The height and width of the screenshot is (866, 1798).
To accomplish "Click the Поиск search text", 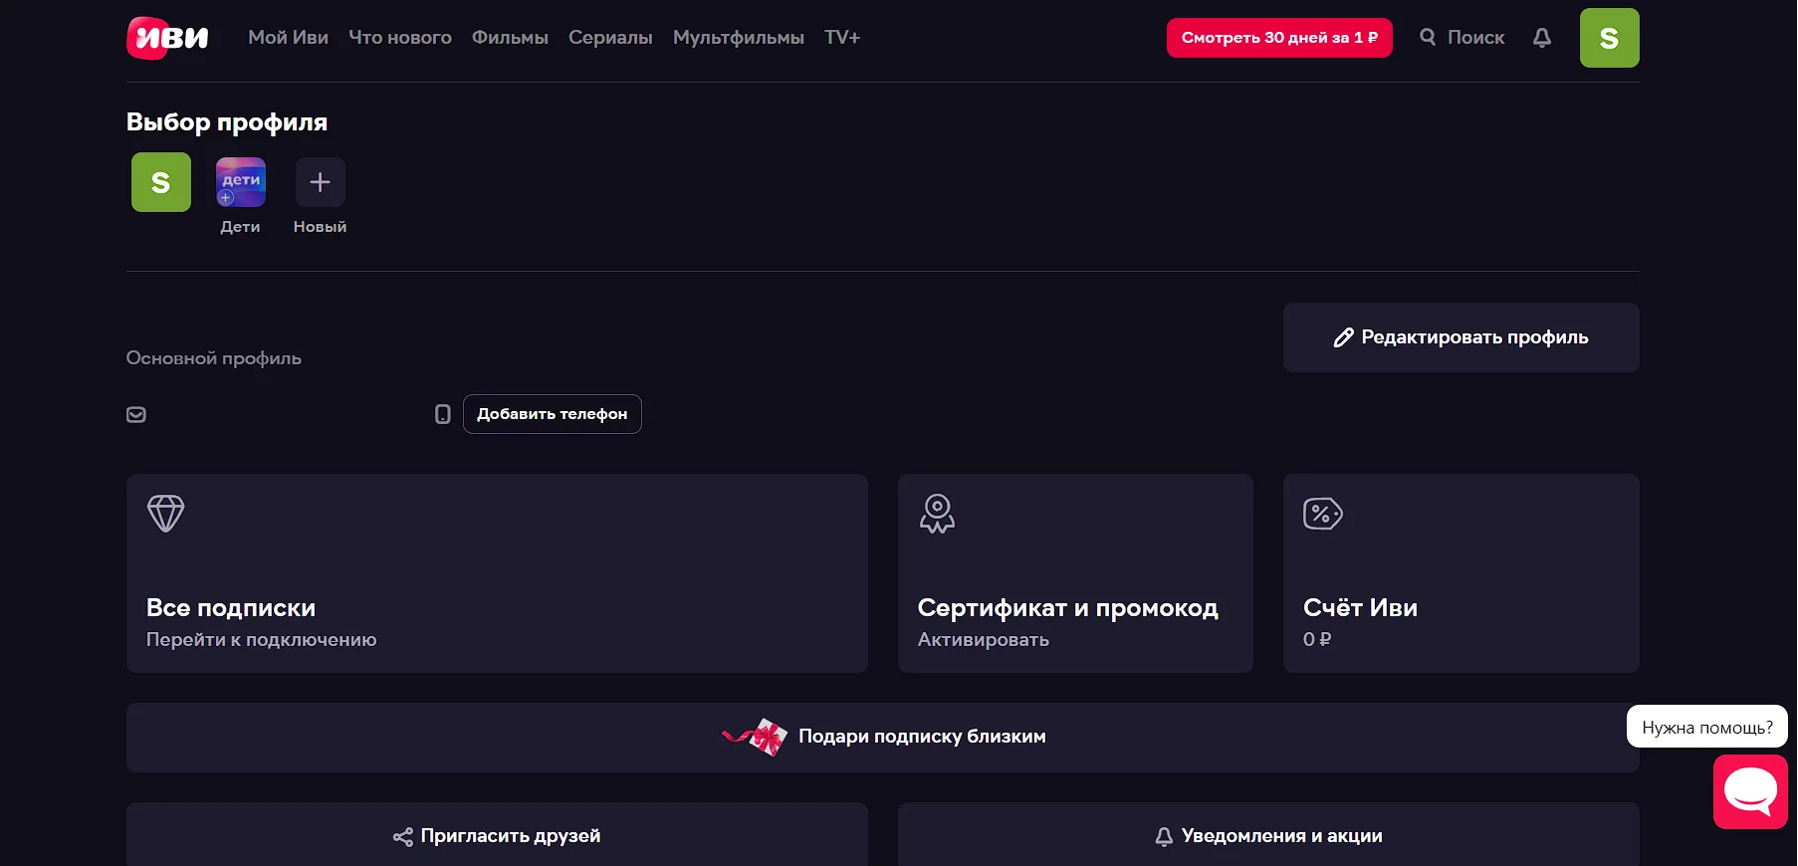I will tap(1475, 37).
